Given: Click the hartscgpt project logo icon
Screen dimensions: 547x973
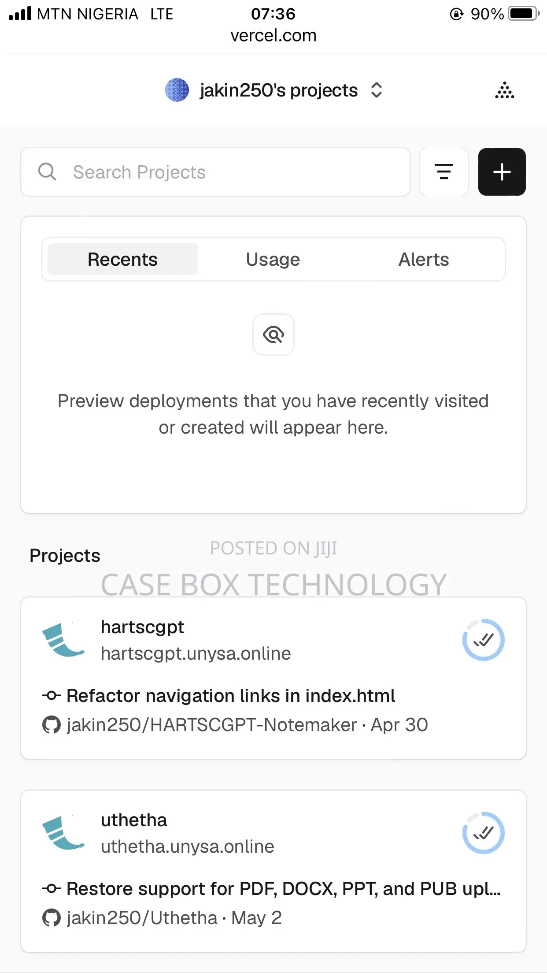Looking at the screenshot, I should point(63,640).
